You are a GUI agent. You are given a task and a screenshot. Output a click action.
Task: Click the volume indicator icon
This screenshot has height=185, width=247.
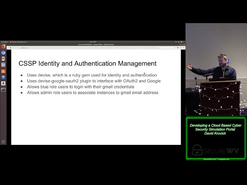coord(178,42)
